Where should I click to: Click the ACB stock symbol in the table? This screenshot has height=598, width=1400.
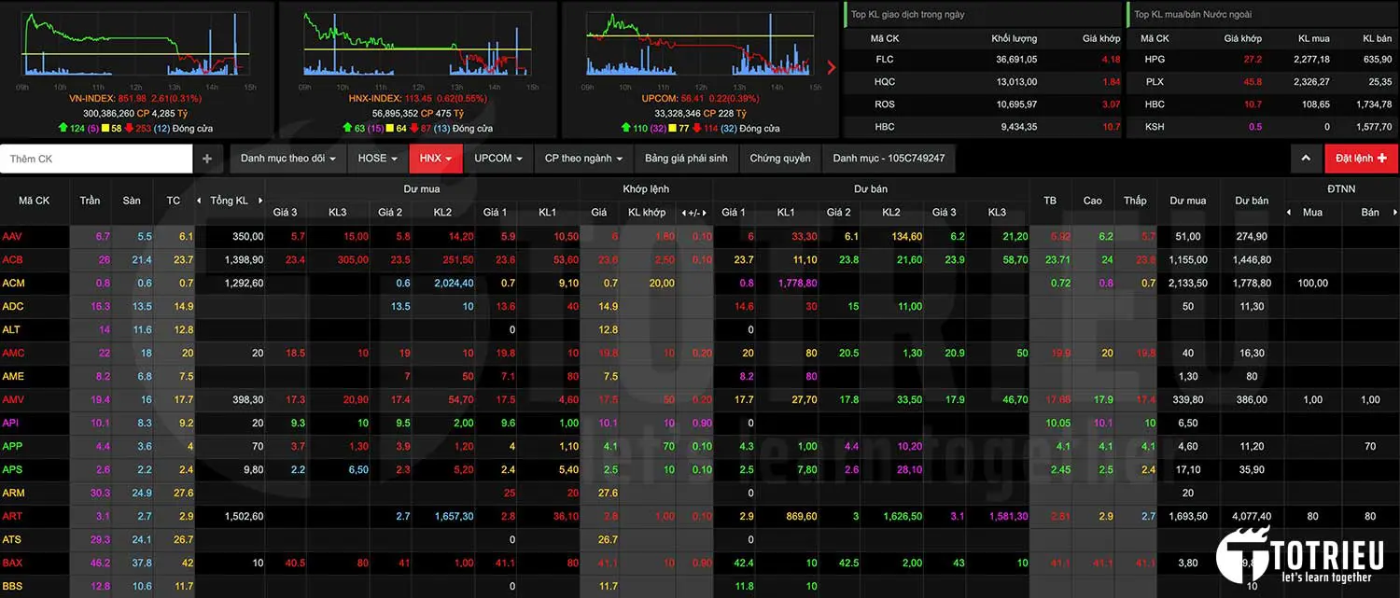13,260
